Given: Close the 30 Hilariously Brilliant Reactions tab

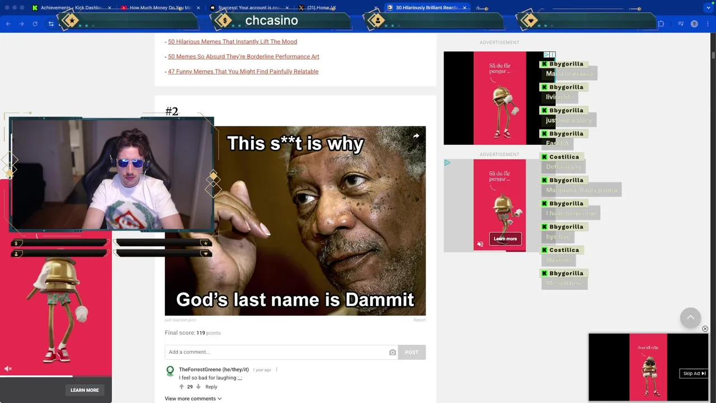Looking at the screenshot, I should pyautogui.click(x=464, y=8).
